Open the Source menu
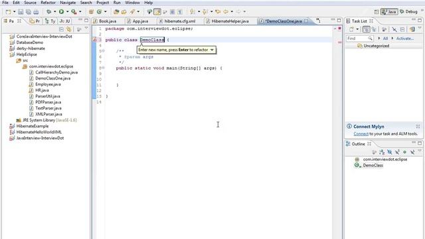The width and height of the screenshot is (425, 239). click(30, 3)
